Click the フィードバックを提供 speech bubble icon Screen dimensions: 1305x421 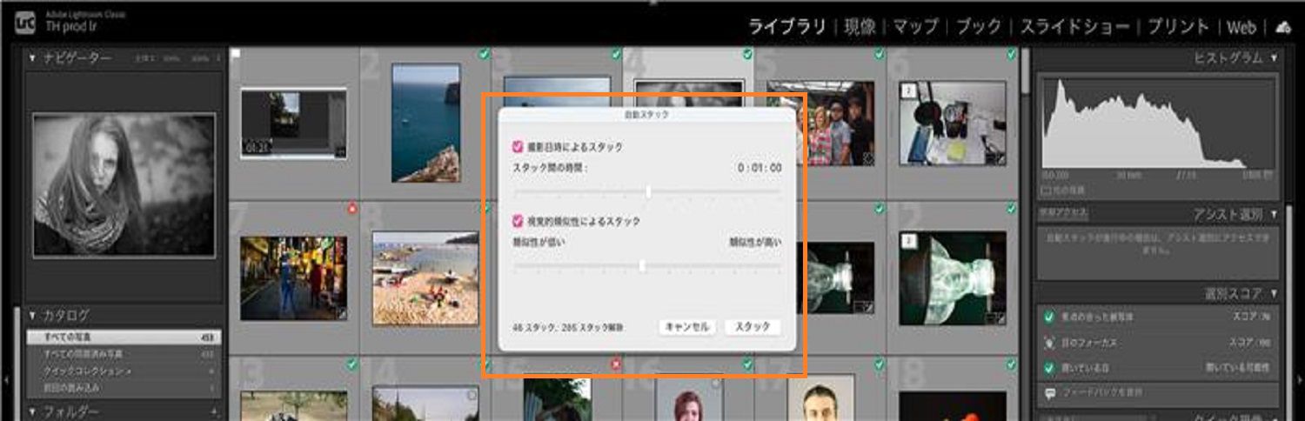[x=1049, y=393]
